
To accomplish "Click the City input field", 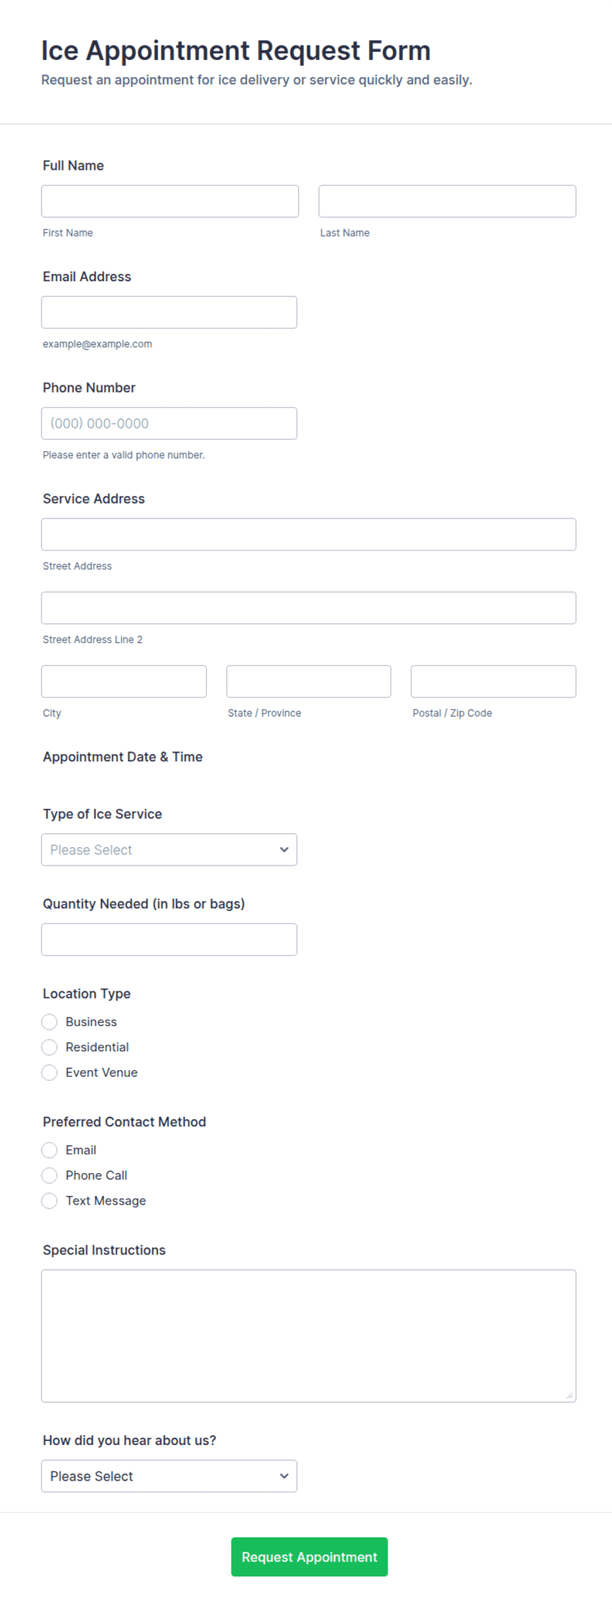I will coord(124,681).
